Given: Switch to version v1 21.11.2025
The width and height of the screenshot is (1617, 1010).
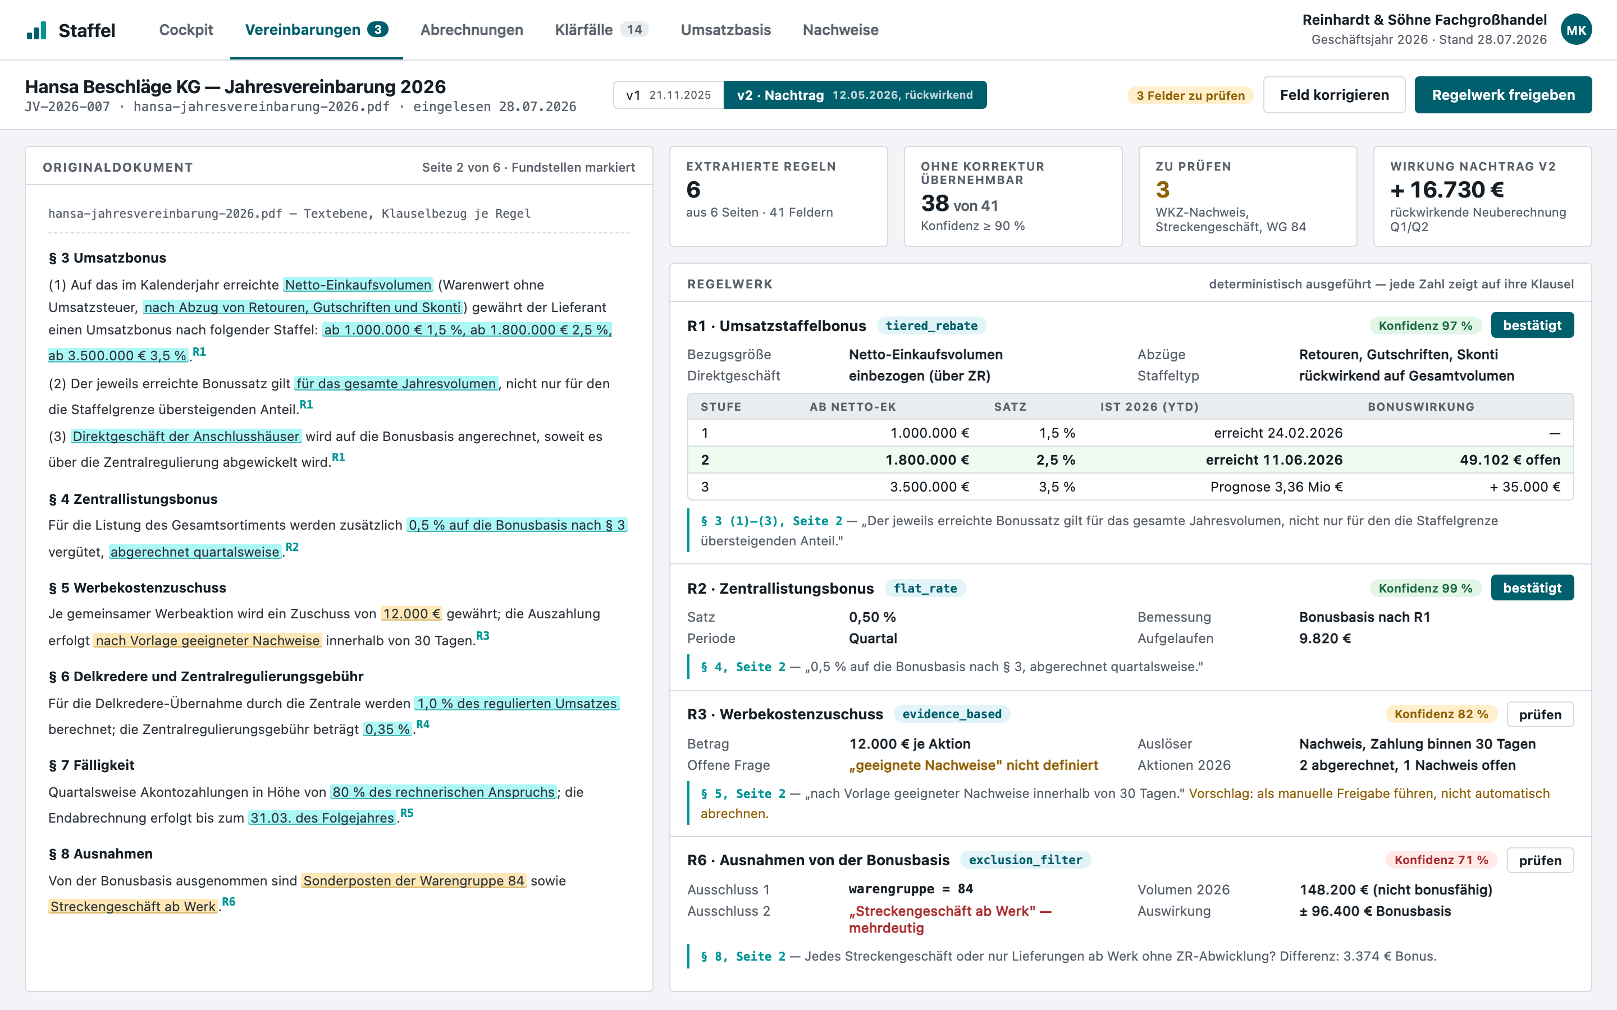Looking at the screenshot, I should pyautogui.click(x=668, y=95).
